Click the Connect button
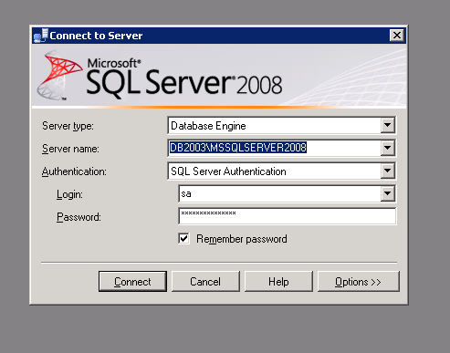This screenshot has height=353, width=450. (x=132, y=282)
